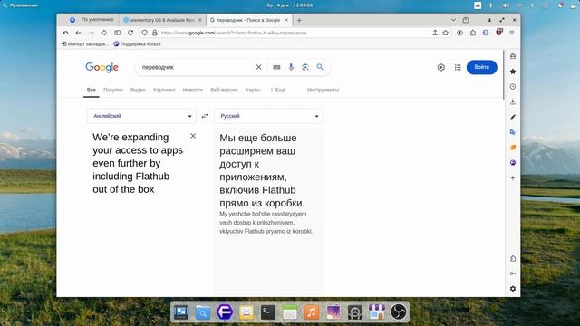Screen dimensions: 580x326
Task: Click the page vertical scrollbar
Action: click(504, 75)
